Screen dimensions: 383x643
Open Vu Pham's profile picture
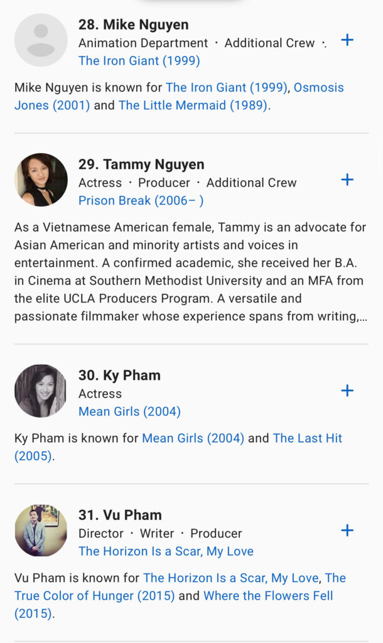41,531
